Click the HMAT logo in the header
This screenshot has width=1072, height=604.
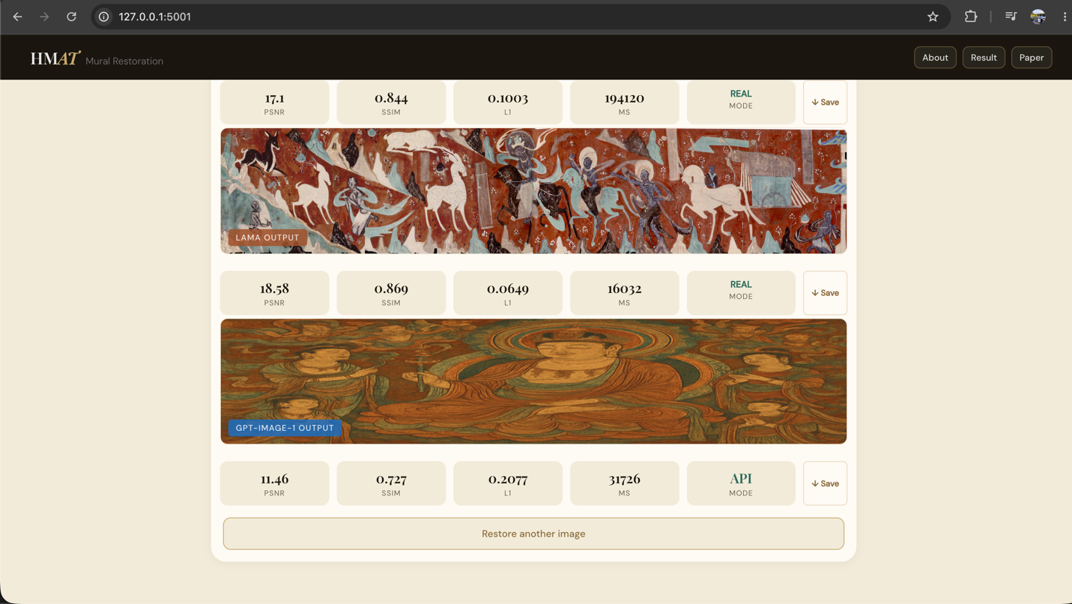55,58
